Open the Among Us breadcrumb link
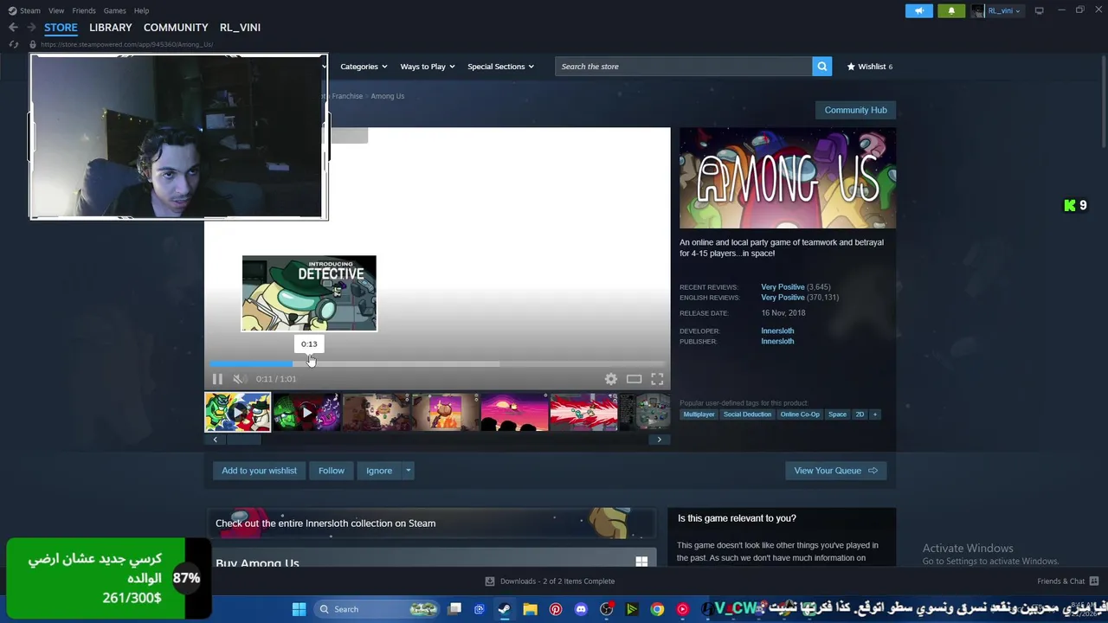 [388, 96]
